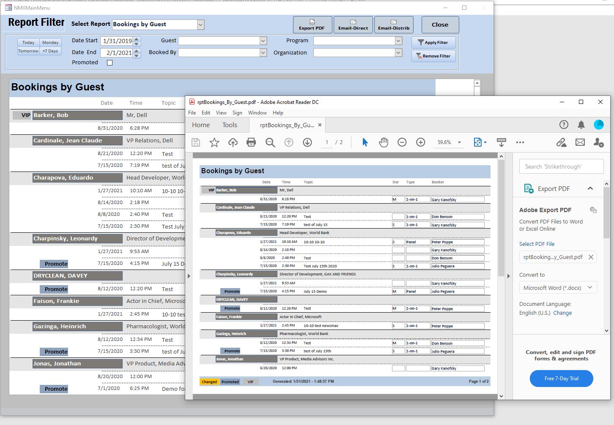Viewport: 614px width, 425px height.
Task: Click the Today quick date button
Action: coord(28,42)
